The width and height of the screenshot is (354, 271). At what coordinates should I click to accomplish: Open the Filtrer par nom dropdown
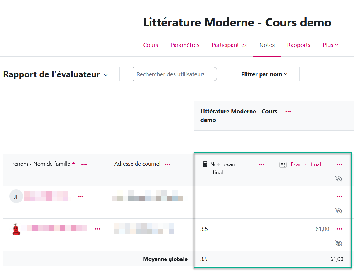(x=264, y=74)
